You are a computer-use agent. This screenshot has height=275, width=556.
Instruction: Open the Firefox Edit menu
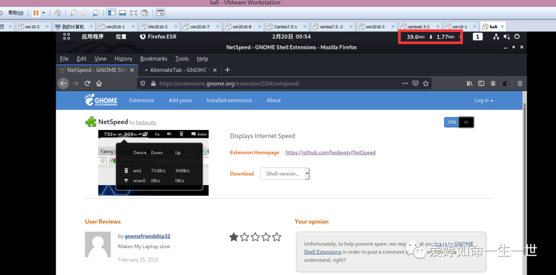point(81,59)
